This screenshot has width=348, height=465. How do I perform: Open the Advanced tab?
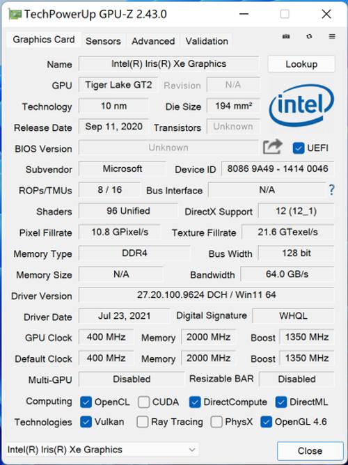point(153,41)
